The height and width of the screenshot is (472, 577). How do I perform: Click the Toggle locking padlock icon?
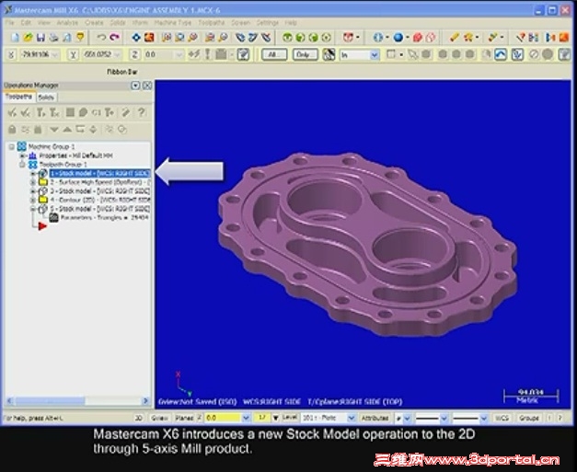(12, 130)
